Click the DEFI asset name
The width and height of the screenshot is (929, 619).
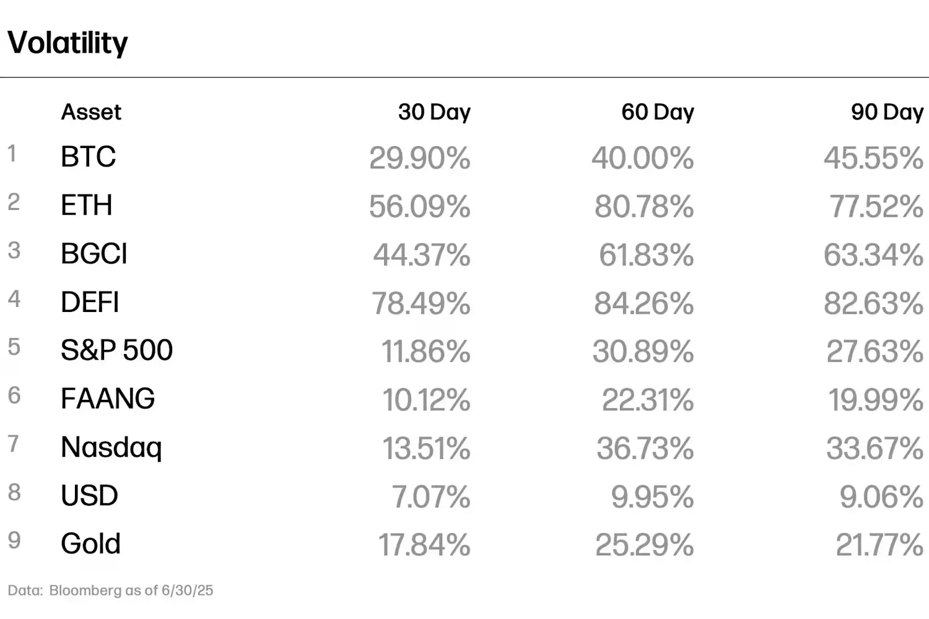90,302
